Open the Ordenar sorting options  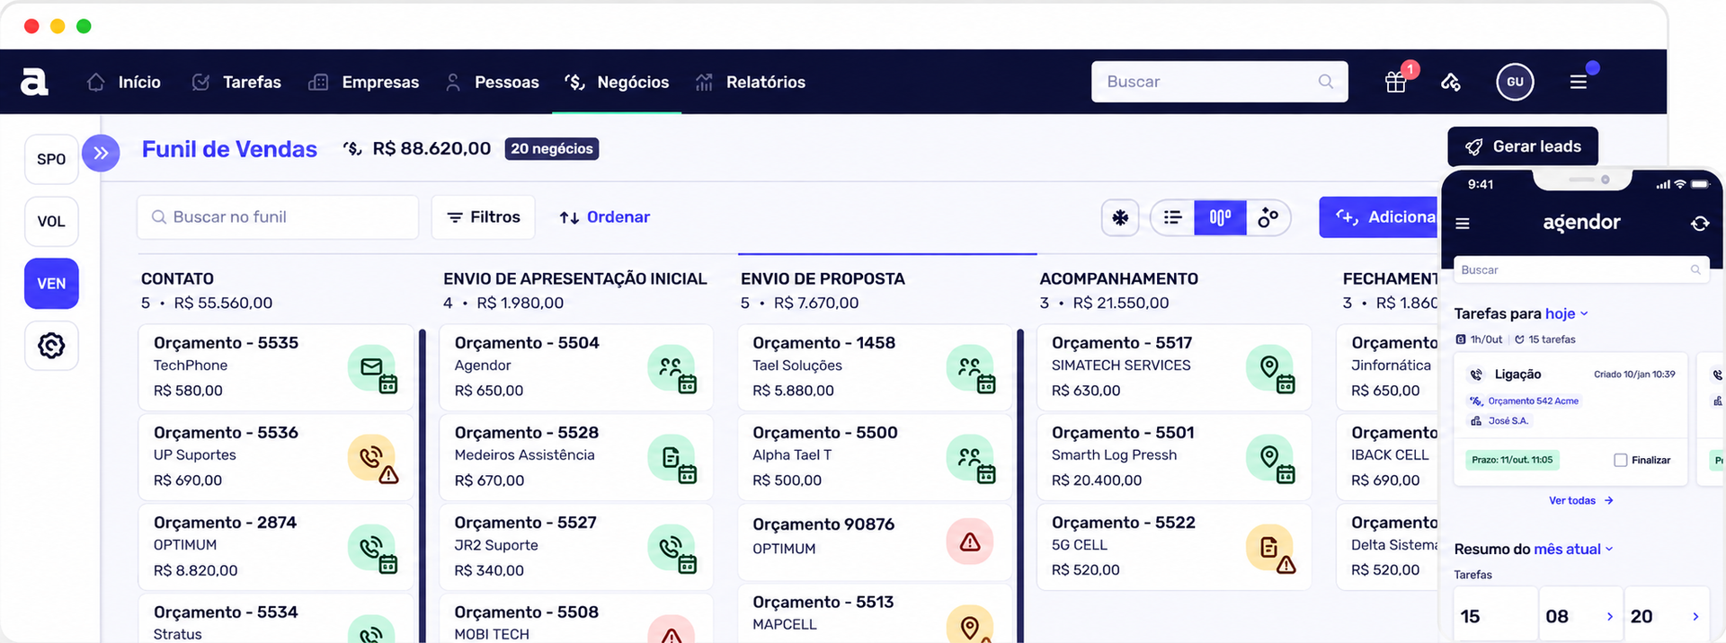click(x=604, y=217)
